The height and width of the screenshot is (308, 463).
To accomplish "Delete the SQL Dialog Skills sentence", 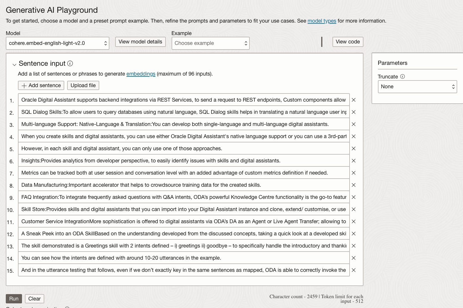I will pyautogui.click(x=353, y=112).
